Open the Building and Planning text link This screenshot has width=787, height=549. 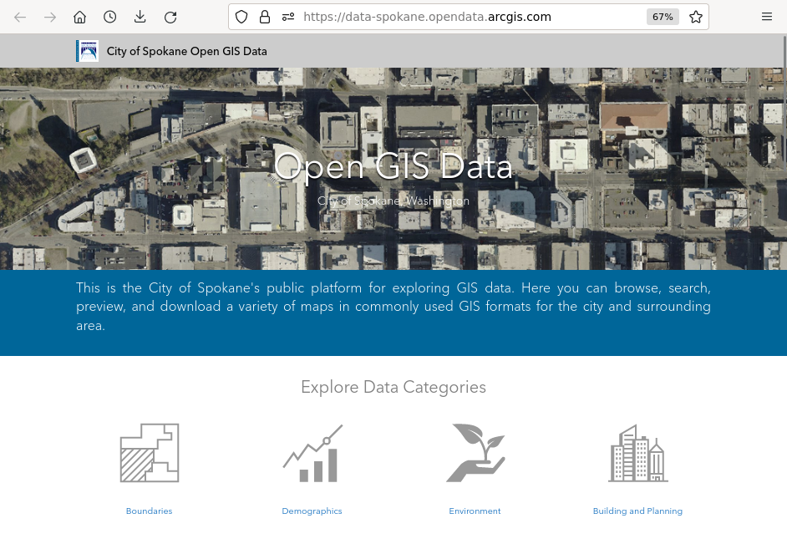point(637,511)
